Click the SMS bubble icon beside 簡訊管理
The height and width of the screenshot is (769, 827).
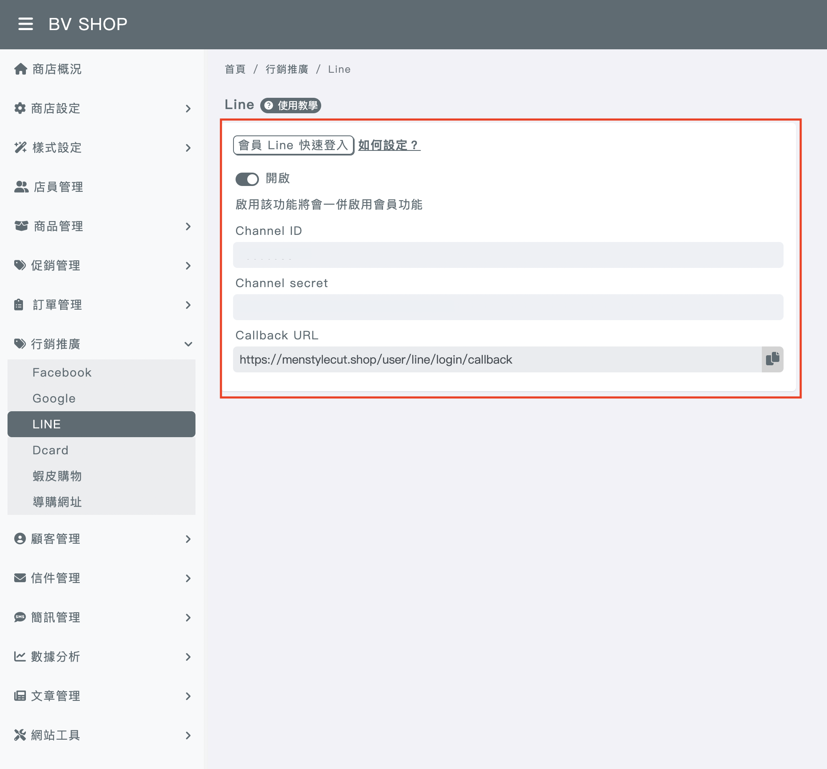click(20, 617)
